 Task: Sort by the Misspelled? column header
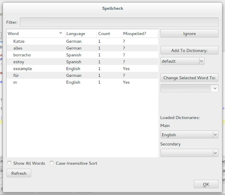(x=139, y=33)
